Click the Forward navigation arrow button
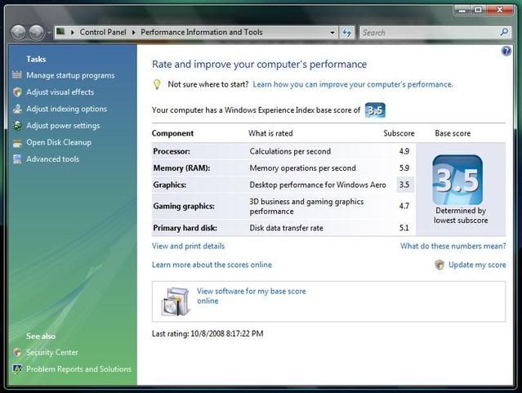The image size is (522, 393). click(x=36, y=33)
